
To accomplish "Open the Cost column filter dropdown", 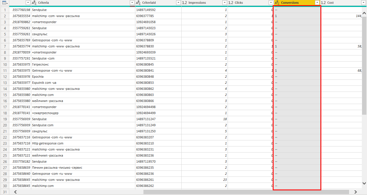I will (364, 3).
